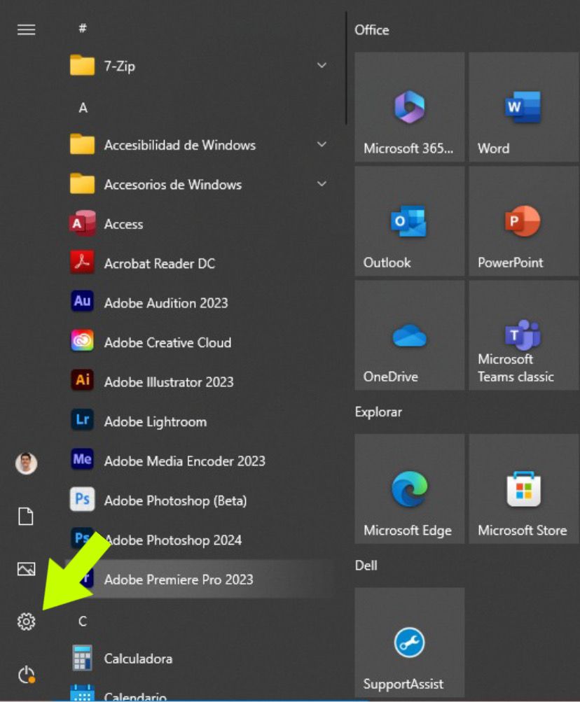Open the Pictures folder icon

[26, 569]
